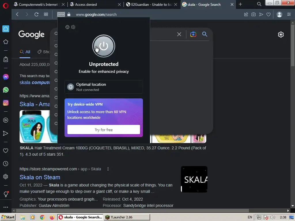The image size is (295, 221).
Task: Open shopping bag icon in sidebar
Action: coord(6,59)
